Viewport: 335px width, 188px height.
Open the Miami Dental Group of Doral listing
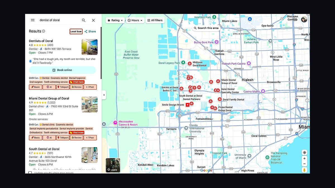tap(49, 98)
